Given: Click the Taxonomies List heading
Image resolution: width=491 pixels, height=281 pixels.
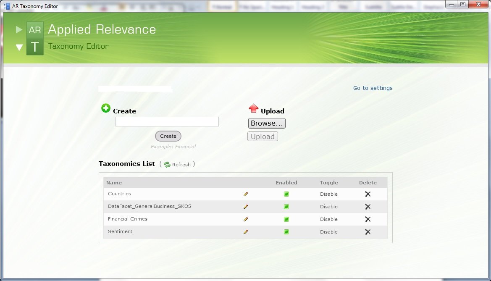Looking at the screenshot, I should click(x=126, y=163).
